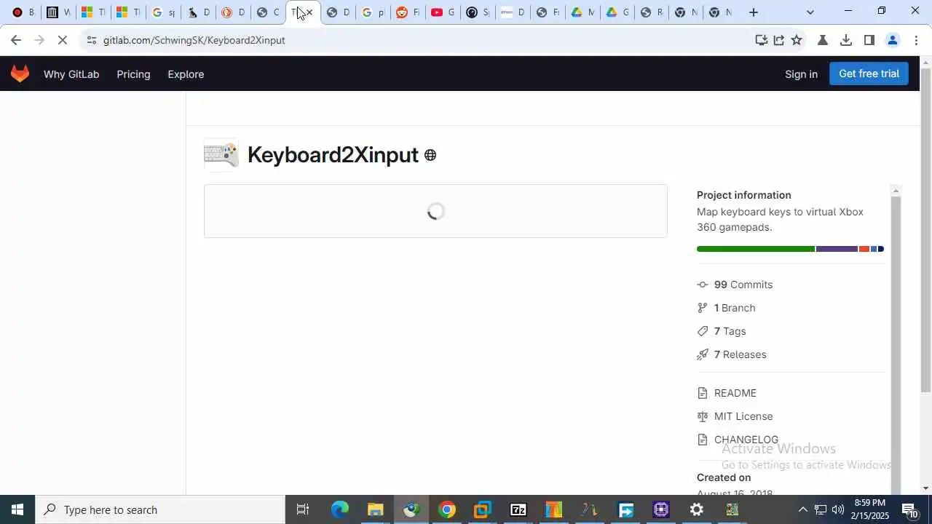The height and width of the screenshot is (524, 932).
Task: Open the Chrome Labs flask icon
Action: click(823, 40)
